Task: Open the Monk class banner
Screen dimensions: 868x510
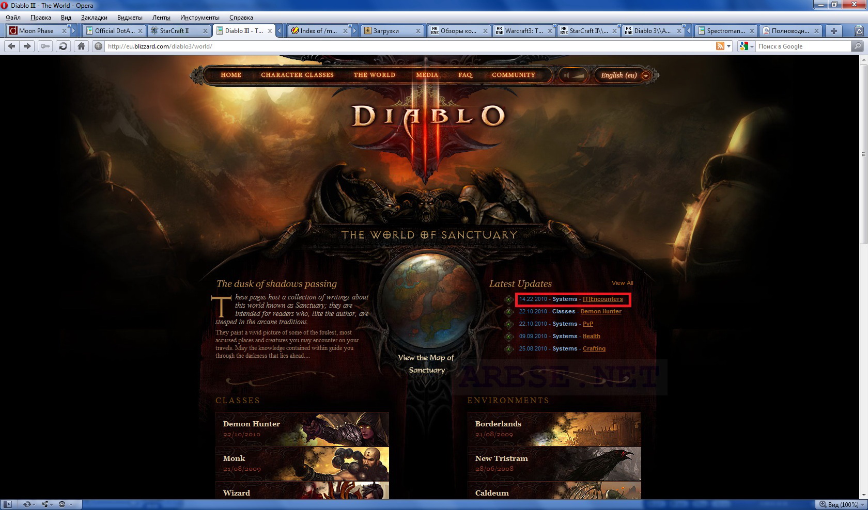Action: [302, 464]
